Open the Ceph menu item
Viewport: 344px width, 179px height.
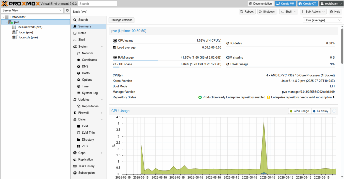point(89,153)
